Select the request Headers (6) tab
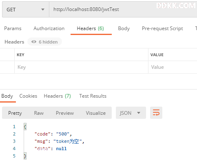The height and width of the screenshot is (164, 197). pos(91,28)
